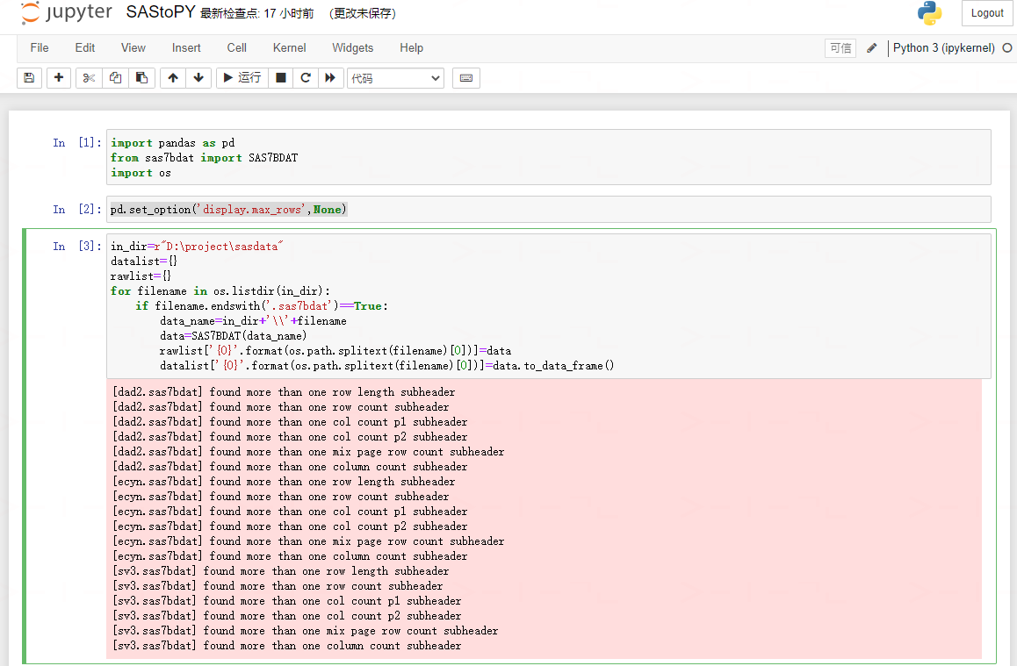Click the 可信 trusted notebook indicator
The image size is (1017, 666).
point(840,48)
